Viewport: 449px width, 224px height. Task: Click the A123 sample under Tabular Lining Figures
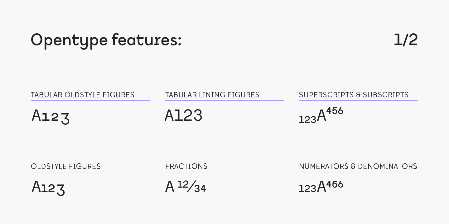click(184, 115)
